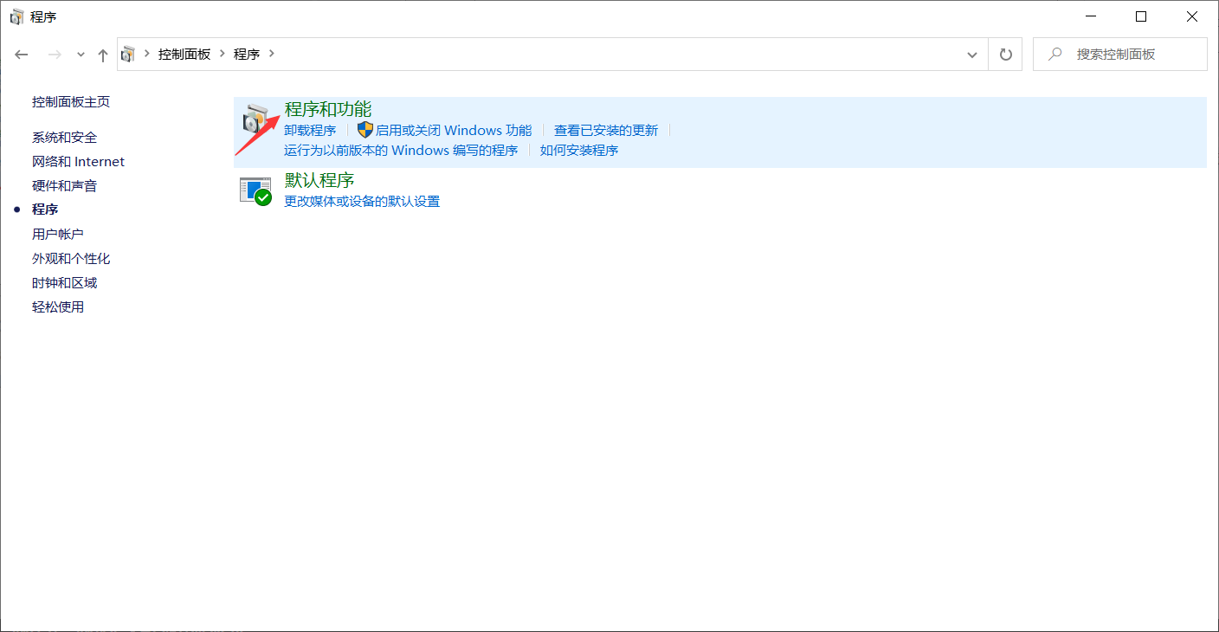Open 外观和个性化 category
The height and width of the screenshot is (632, 1219).
pos(71,258)
